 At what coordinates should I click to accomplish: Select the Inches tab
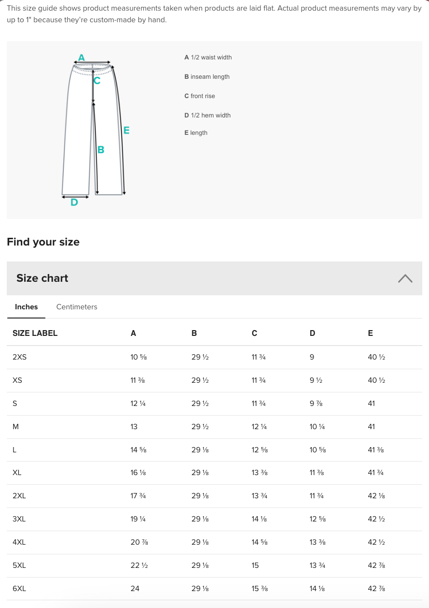point(26,307)
